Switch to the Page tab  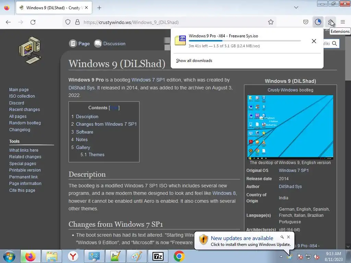point(80,43)
